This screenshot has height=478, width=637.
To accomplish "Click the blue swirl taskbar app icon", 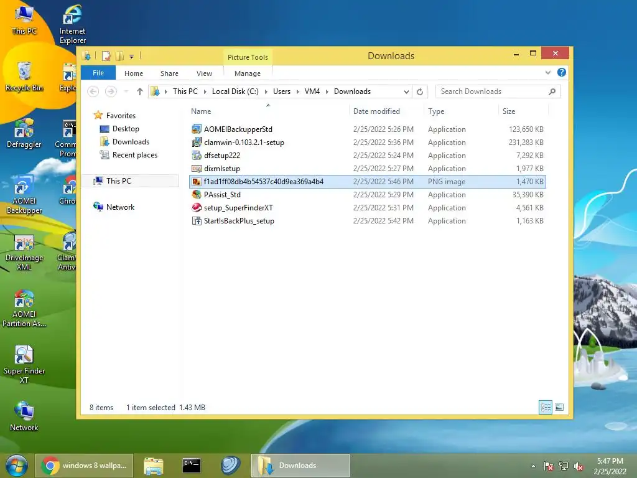I will click(230, 466).
